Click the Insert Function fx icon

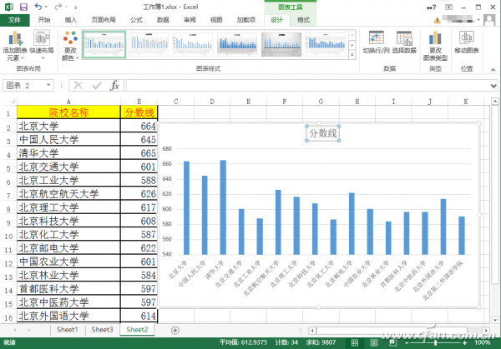[115, 85]
